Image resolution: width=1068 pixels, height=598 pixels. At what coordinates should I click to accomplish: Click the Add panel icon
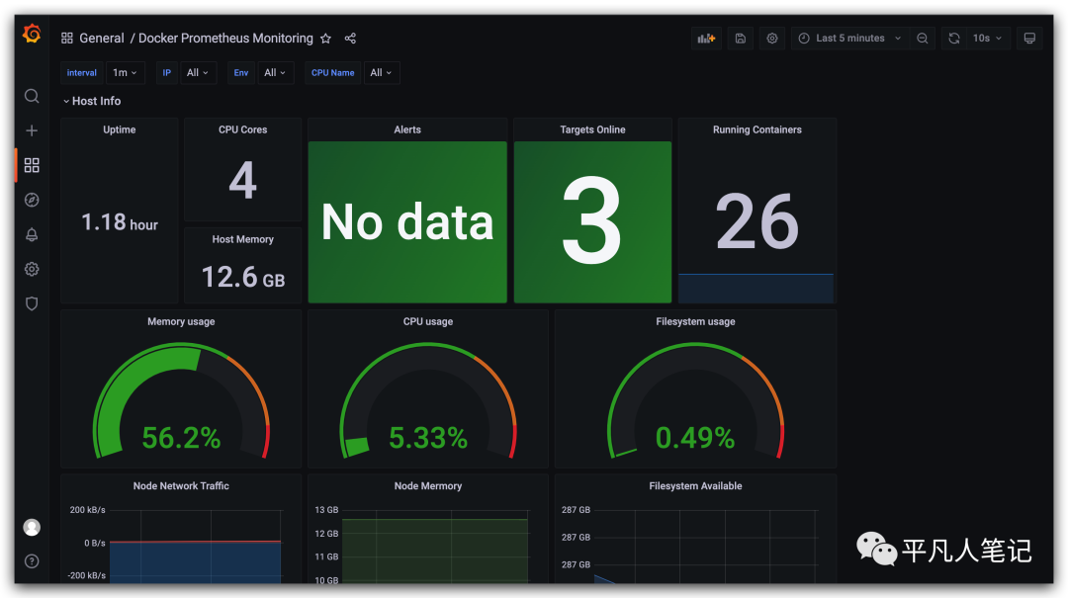click(706, 39)
